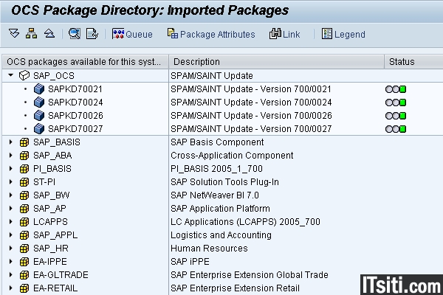Expand the EA-RETAIL node
This screenshot has width=443, height=295.
point(10,288)
